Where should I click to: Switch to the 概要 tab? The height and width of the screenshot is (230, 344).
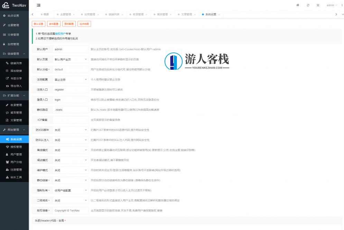coord(45,14)
